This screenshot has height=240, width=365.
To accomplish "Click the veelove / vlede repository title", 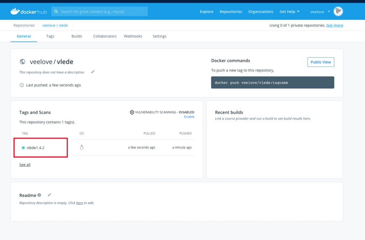I will [x=51, y=62].
